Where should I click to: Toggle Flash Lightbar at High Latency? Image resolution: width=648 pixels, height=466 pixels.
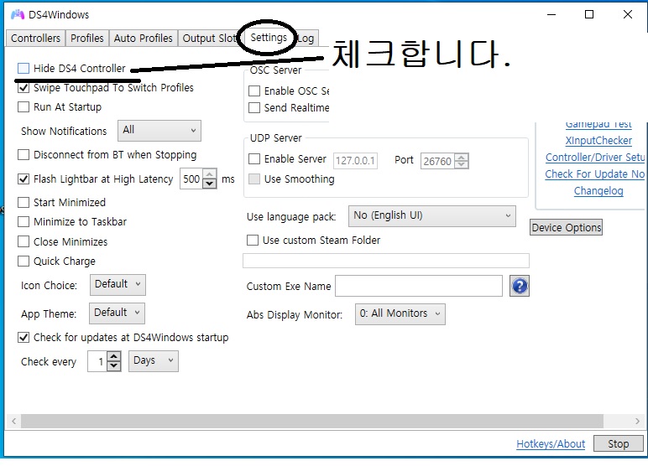24,179
